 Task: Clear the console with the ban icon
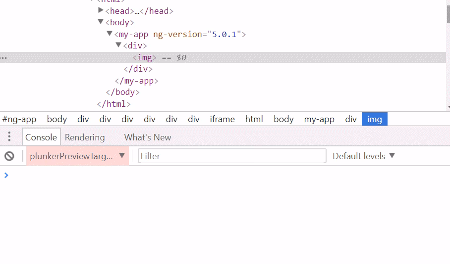click(9, 156)
